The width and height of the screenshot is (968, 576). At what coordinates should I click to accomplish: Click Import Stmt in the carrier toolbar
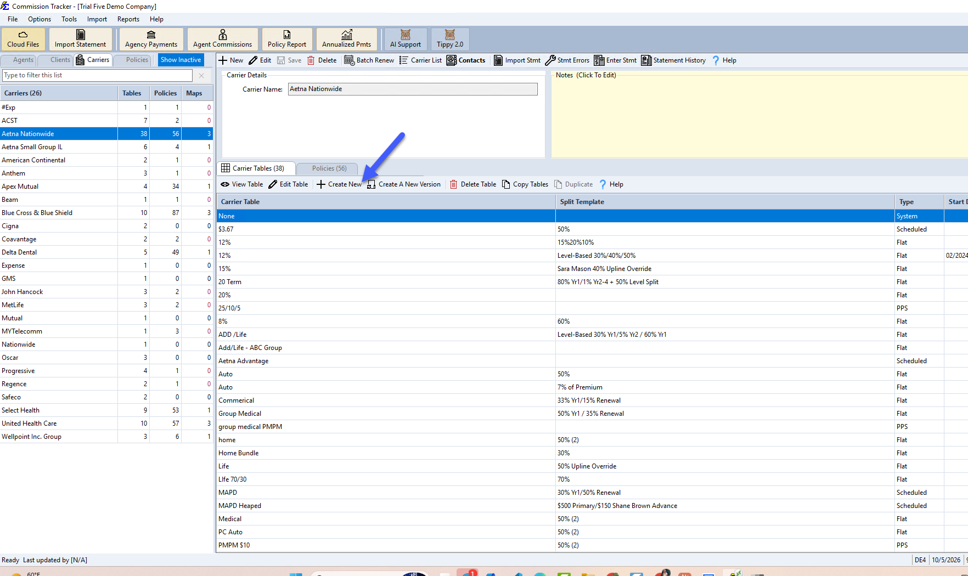click(x=517, y=60)
